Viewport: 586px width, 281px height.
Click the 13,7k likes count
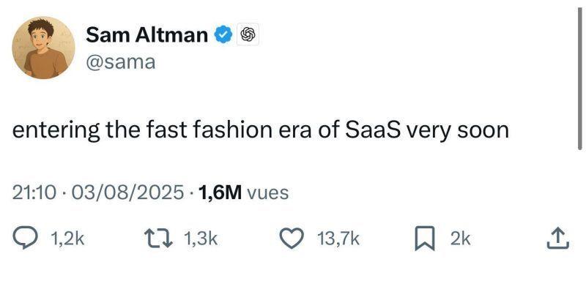click(338, 239)
